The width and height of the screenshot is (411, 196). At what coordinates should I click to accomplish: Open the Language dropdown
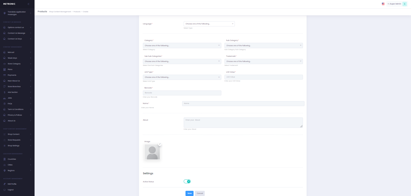pyautogui.click(x=209, y=24)
